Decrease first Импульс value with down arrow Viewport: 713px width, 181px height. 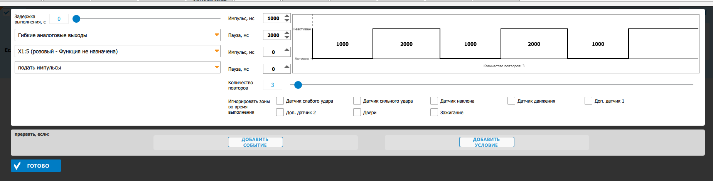[287, 20]
